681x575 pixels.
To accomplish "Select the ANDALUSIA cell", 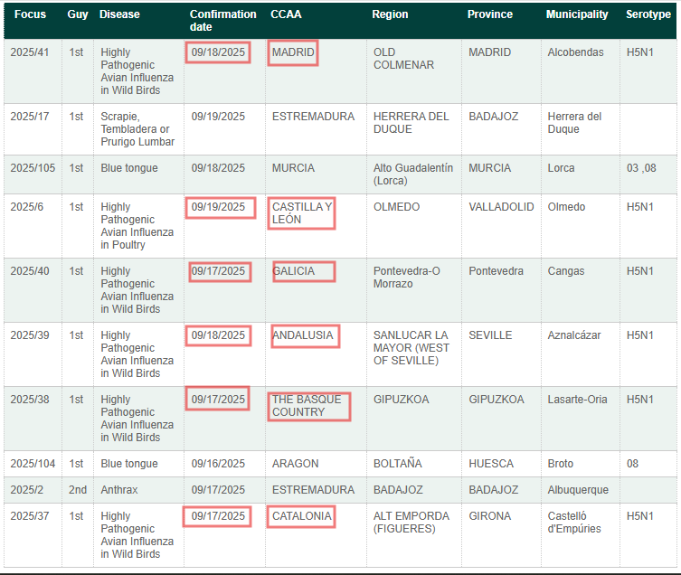I will pyautogui.click(x=304, y=335).
